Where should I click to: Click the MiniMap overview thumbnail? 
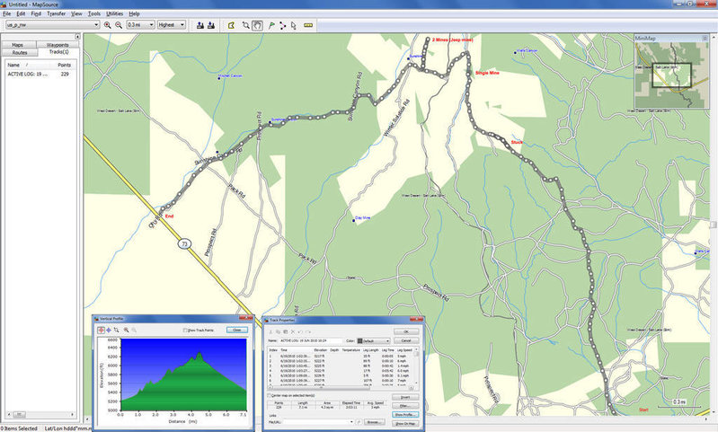coord(671,75)
